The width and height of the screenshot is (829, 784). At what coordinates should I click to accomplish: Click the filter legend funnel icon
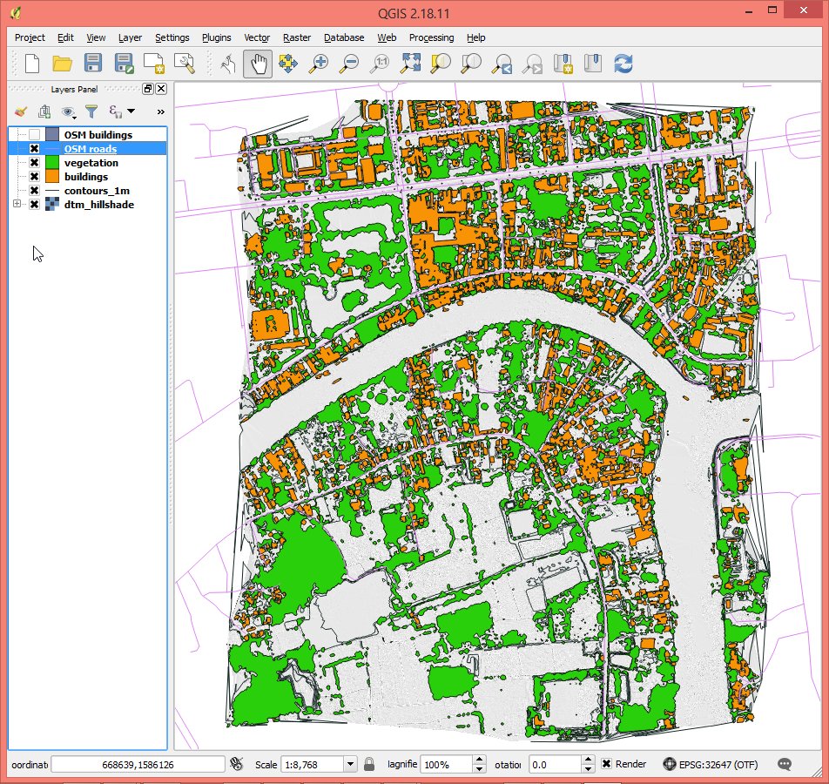tap(91, 112)
